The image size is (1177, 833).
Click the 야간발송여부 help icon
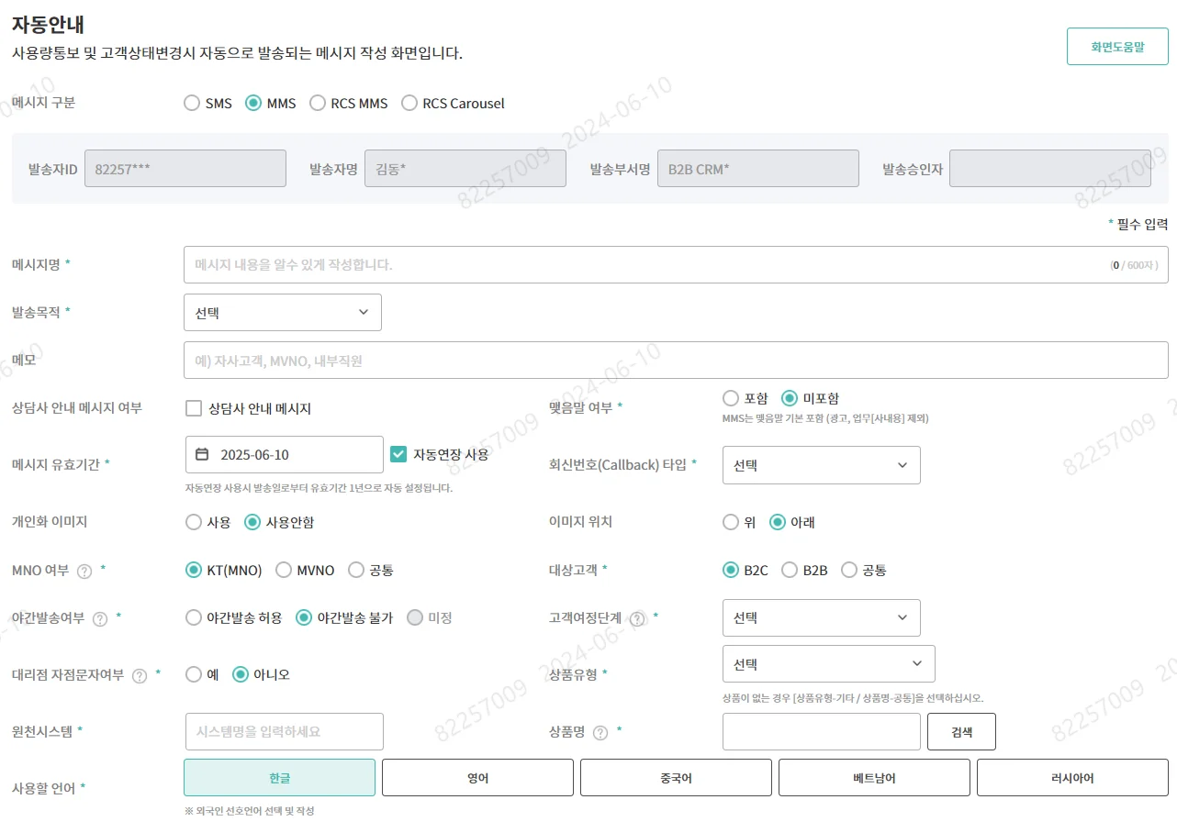[x=98, y=617]
